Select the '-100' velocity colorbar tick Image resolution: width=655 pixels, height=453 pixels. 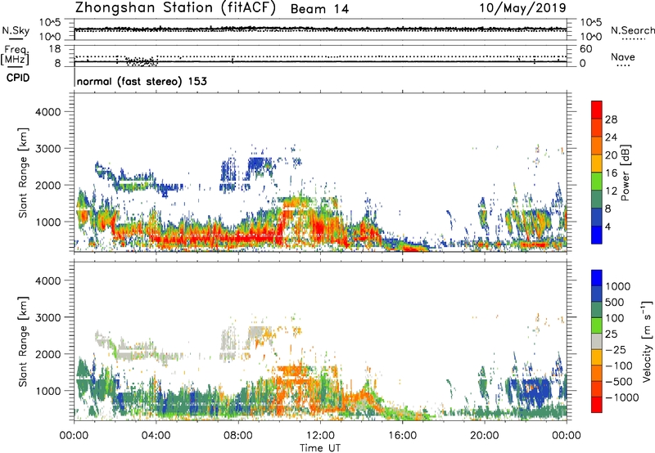(x=619, y=366)
